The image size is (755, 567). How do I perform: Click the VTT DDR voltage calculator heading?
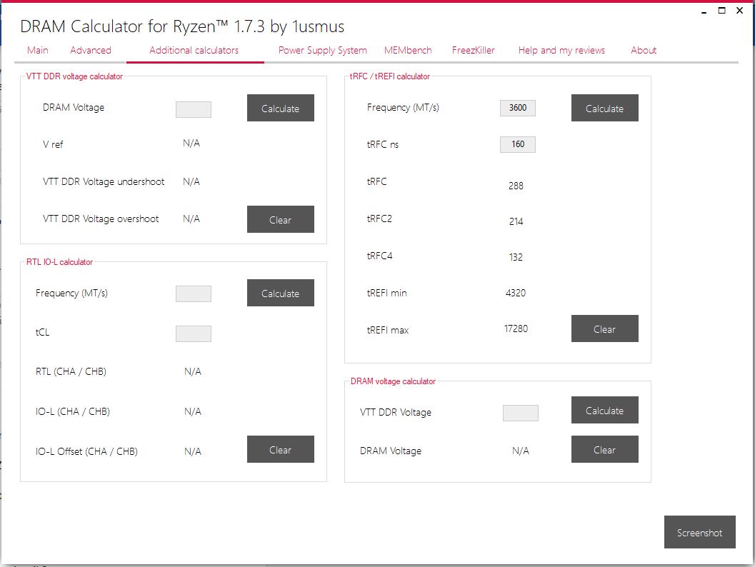coord(74,76)
